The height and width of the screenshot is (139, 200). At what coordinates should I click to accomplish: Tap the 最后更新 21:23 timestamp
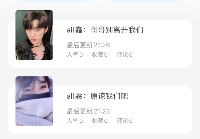point(88,111)
